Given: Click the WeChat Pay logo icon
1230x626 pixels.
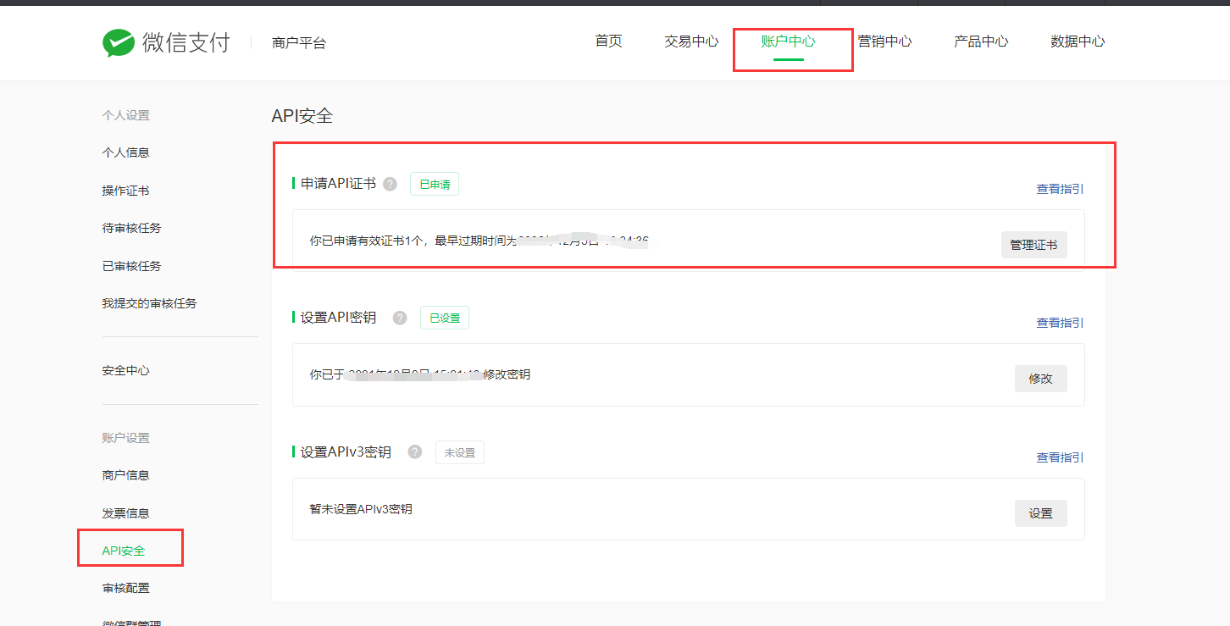Looking at the screenshot, I should pyautogui.click(x=119, y=42).
